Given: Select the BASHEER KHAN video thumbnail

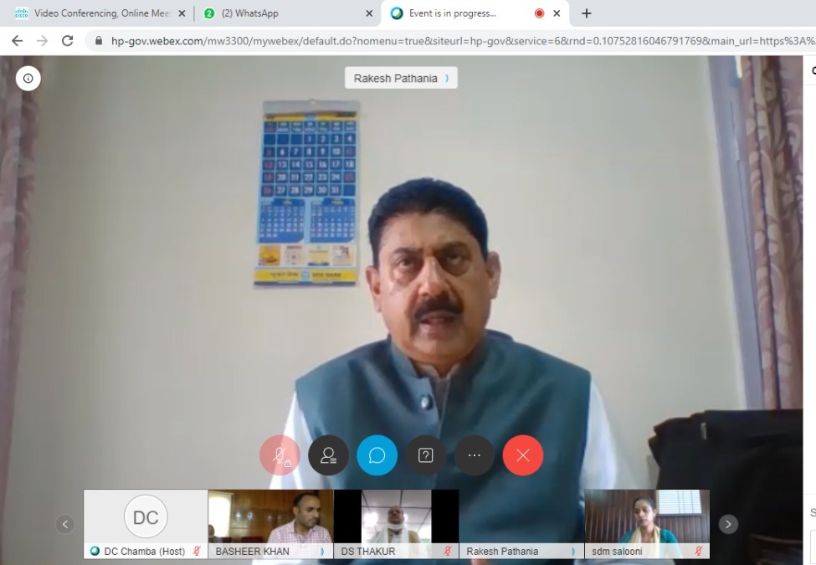Looking at the screenshot, I should (270, 524).
